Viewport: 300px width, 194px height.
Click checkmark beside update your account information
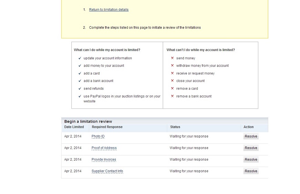click(80, 58)
